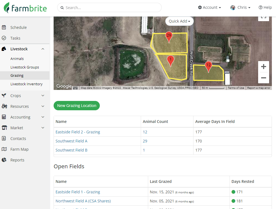Click Report a map error
Screen dimensions: 276x209
259,88
